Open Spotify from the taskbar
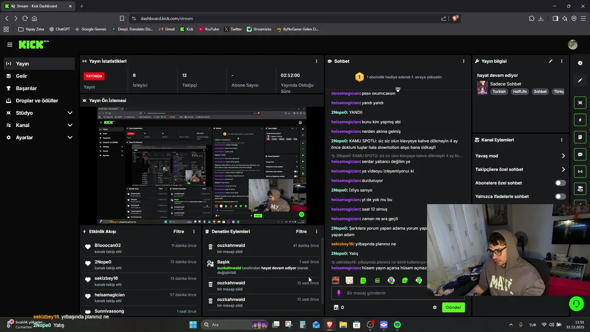 tap(397, 325)
